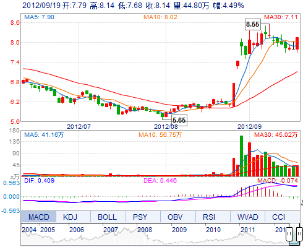
Task: Click the right range slider handle
Action: click(x=299, y=234)
